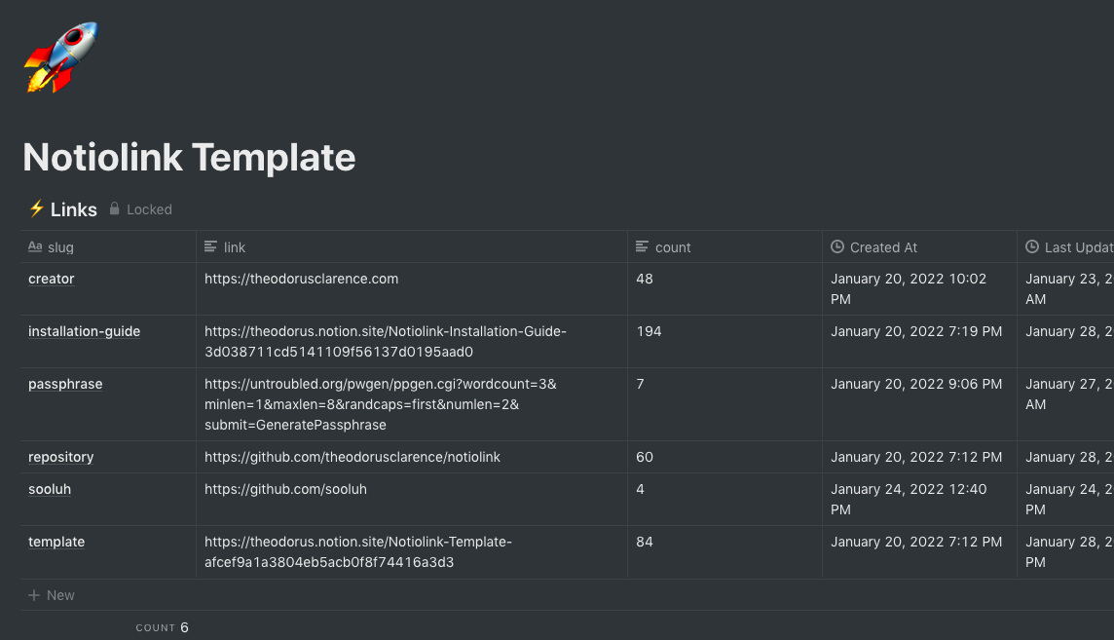Open the repository row page

60,457
